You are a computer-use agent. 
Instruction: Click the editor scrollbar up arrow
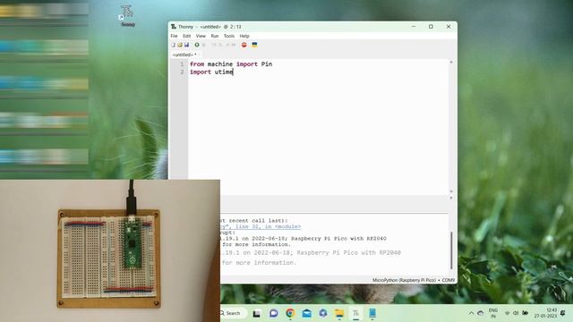pos(451,63)
